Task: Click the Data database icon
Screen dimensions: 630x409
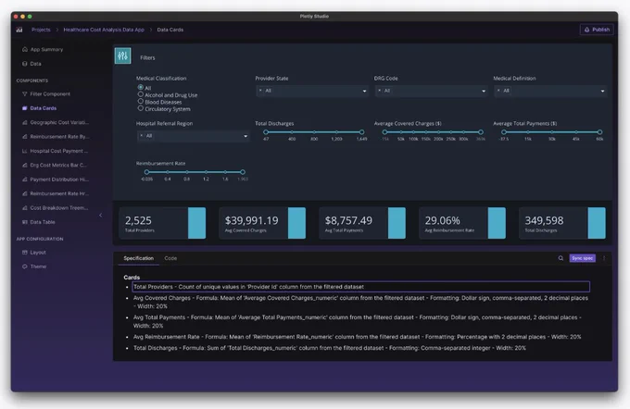Action: click(x=24, y=64)
